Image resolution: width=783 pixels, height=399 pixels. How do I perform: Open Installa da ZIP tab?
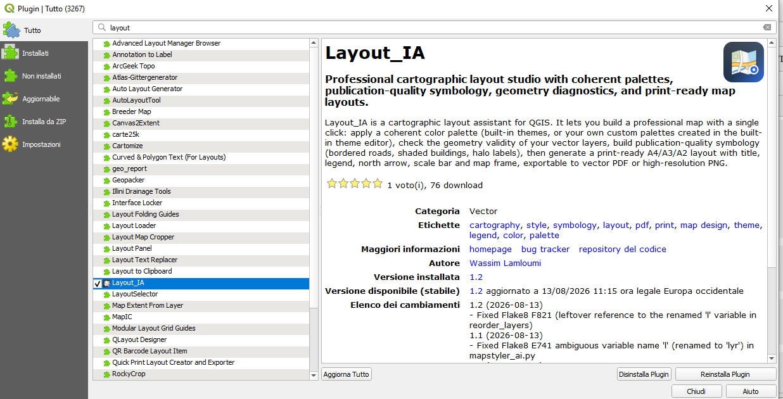pyautogui.click(x=44, y=122)
